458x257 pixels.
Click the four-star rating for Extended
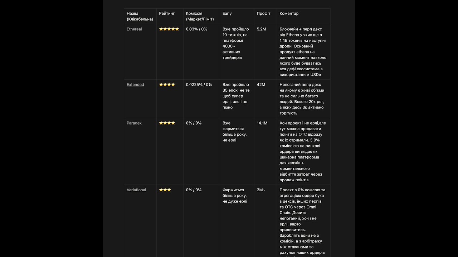[x=167, y=85]
